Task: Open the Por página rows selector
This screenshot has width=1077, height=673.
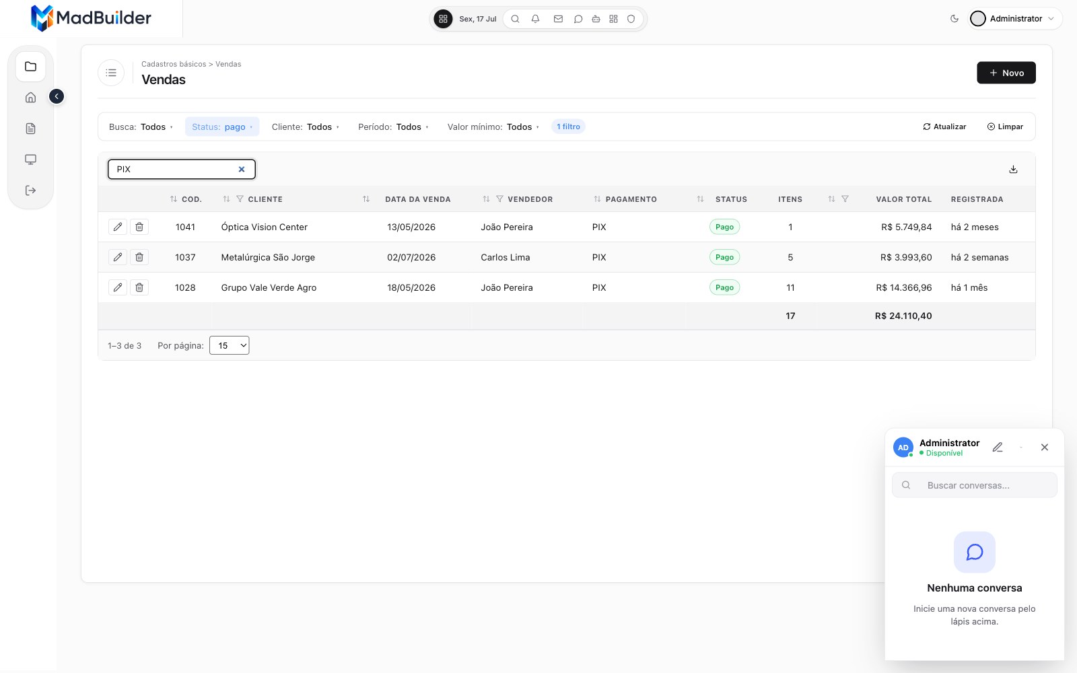Action: tap(229, 345)
